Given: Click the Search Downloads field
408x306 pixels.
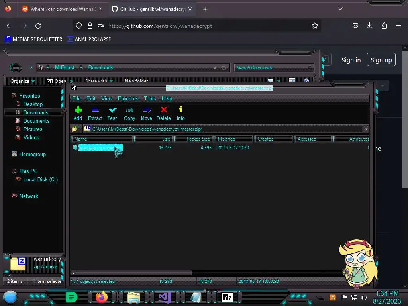Looking at the screenshot, I should coord(274,68).
